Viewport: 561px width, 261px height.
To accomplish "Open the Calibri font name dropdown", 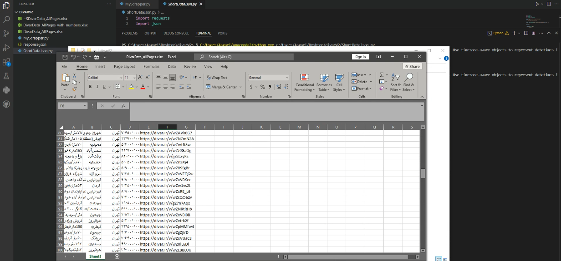I will point(121,78).
